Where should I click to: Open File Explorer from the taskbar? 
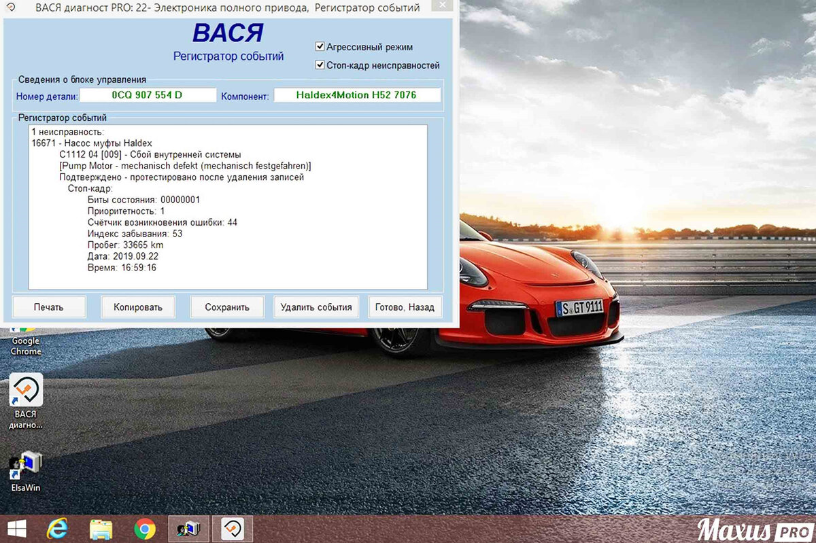point(101,528)
